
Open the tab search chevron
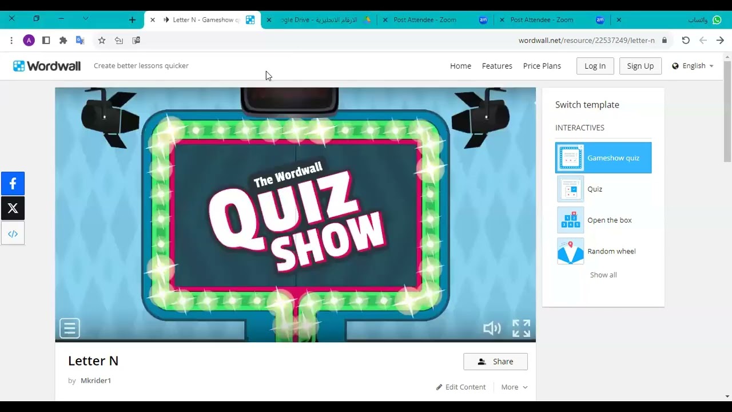click(x=85, y=19)
